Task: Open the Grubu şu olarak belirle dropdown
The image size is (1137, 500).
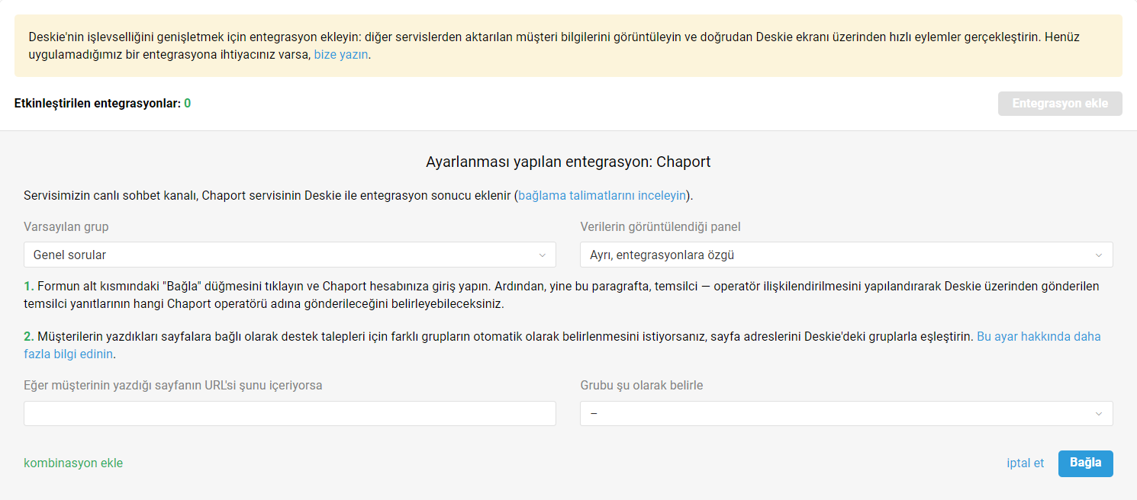Action: click(x=846, y=413)
